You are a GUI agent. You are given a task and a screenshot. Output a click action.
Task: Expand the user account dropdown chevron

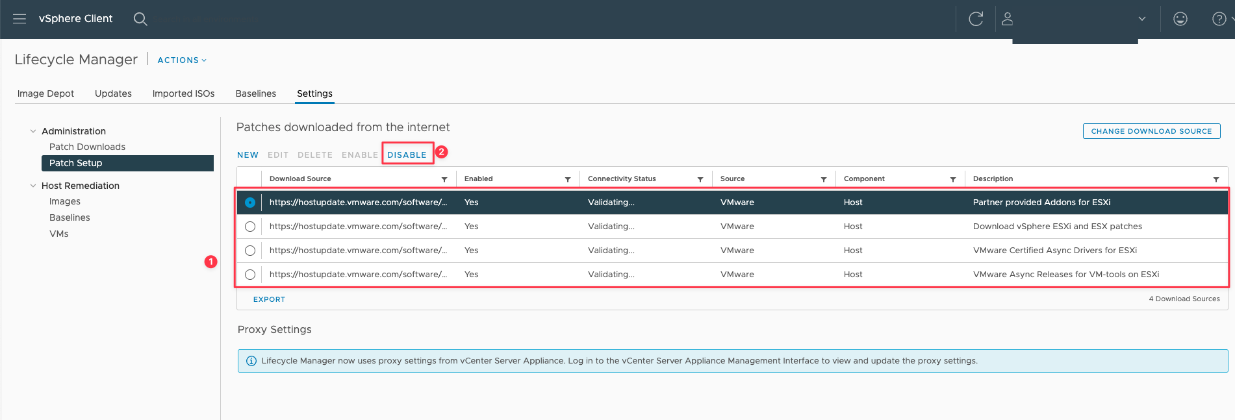point(1141,19)
